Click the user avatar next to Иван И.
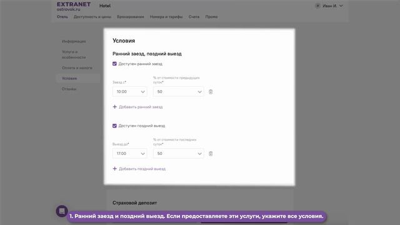Screen dimensions: 400x225 tap(317, 6)
